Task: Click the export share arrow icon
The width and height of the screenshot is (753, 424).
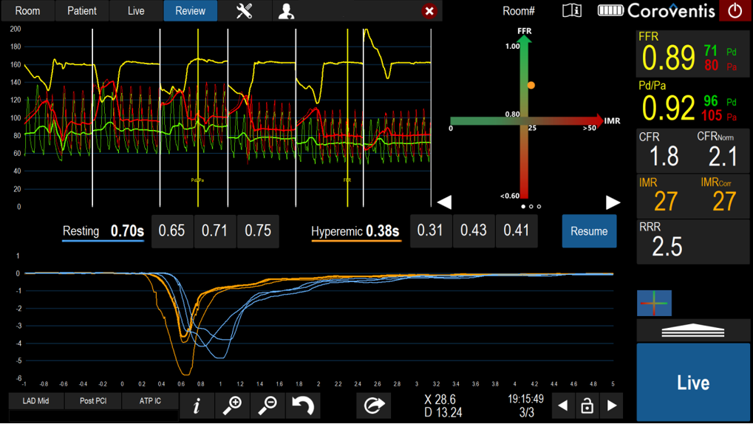Action: 373,406
